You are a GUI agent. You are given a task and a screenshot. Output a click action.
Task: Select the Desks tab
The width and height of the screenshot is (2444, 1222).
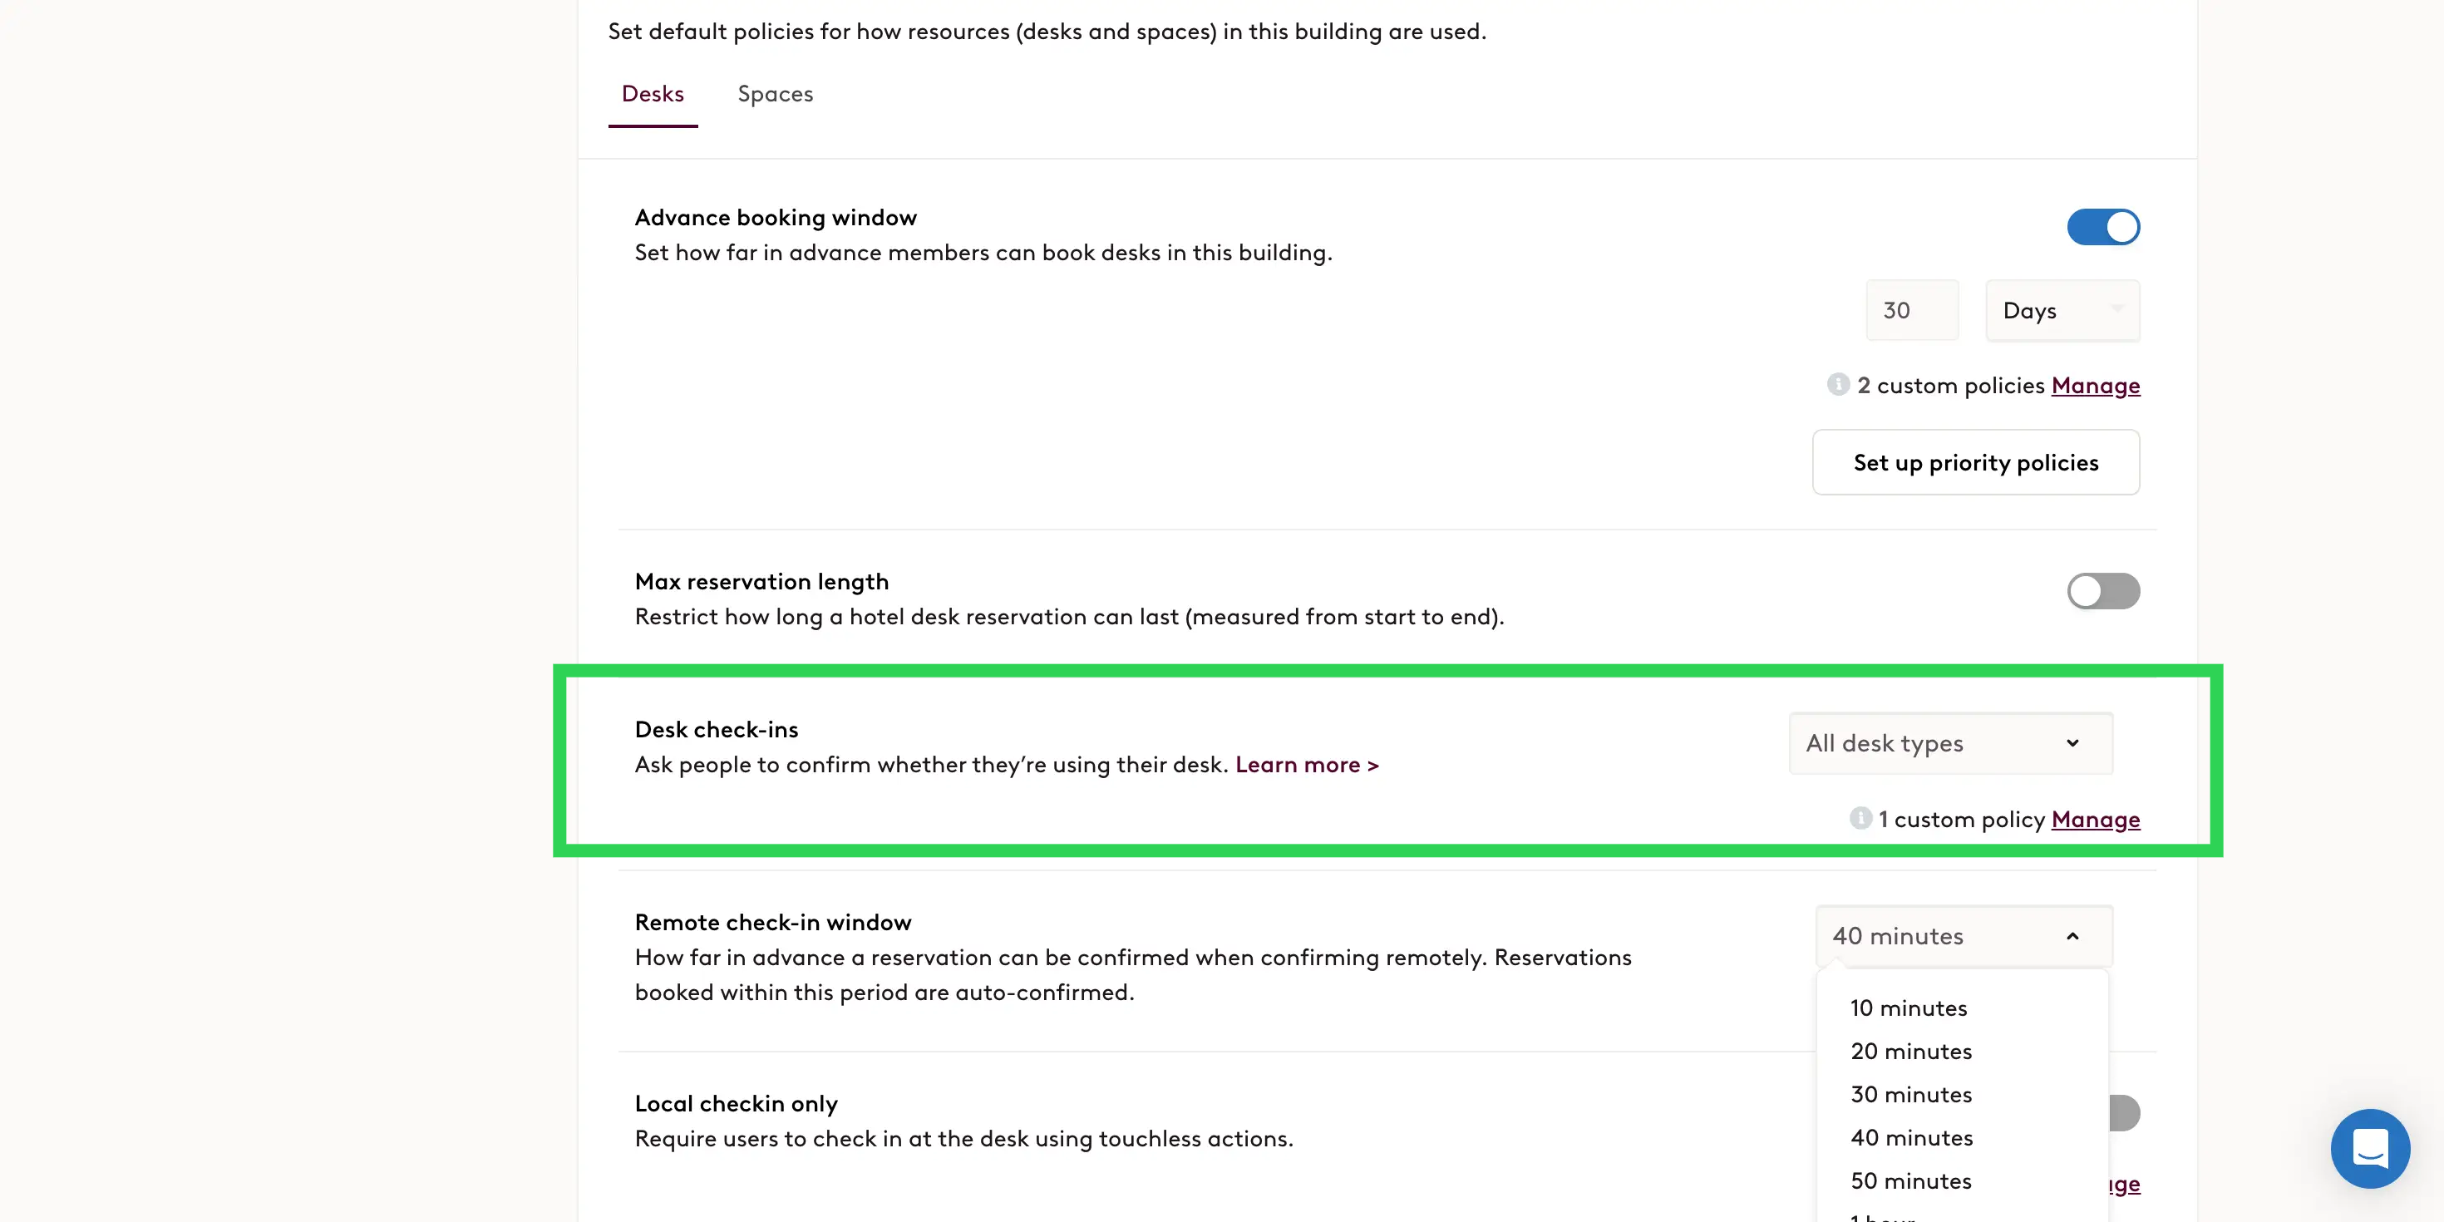coord(653,94)
